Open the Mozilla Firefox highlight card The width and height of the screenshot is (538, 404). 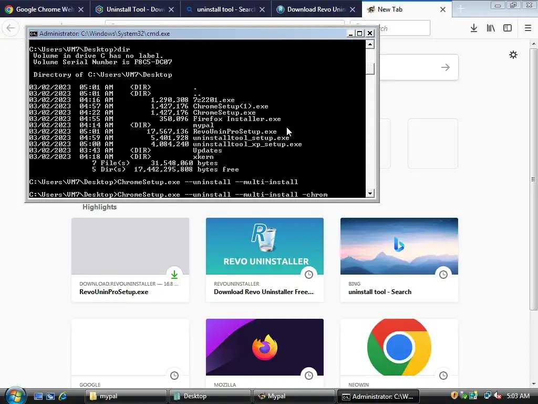click(x=265, y=354)
